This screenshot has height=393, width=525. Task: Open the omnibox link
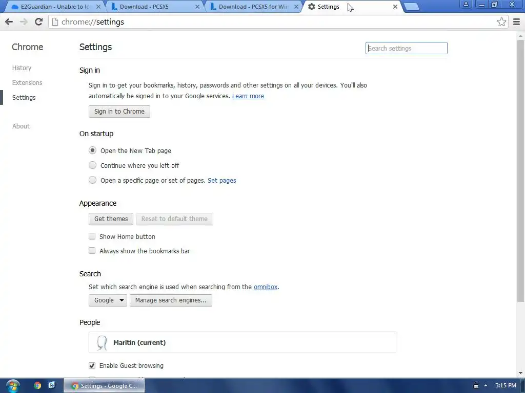266,287
